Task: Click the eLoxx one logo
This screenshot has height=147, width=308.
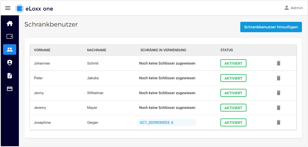Action: tap(34, 9)
